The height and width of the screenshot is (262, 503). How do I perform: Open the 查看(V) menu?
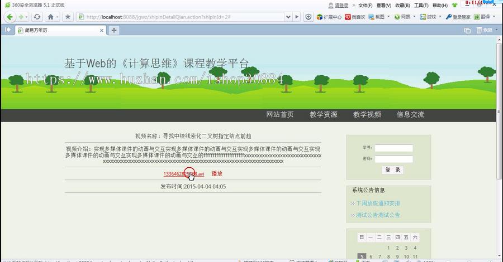pyautogui.click(x=384, y=6)
